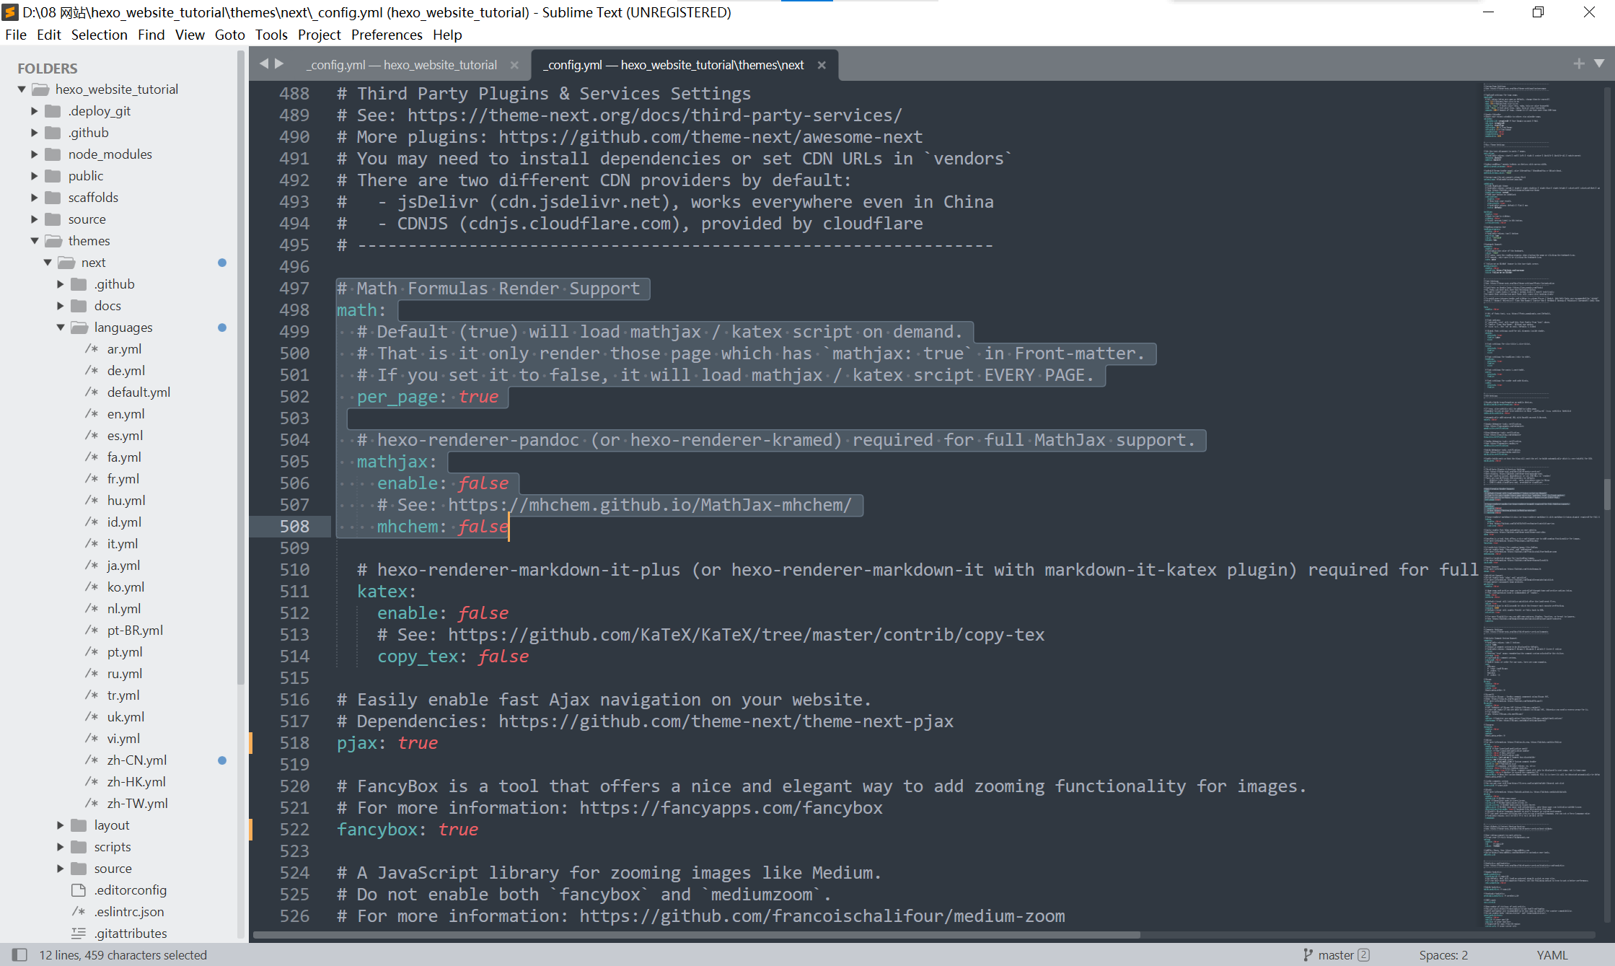The image size is (1615, 966).
Task: Close the themes\next _config.yml tab
Action: coord(822,65)
